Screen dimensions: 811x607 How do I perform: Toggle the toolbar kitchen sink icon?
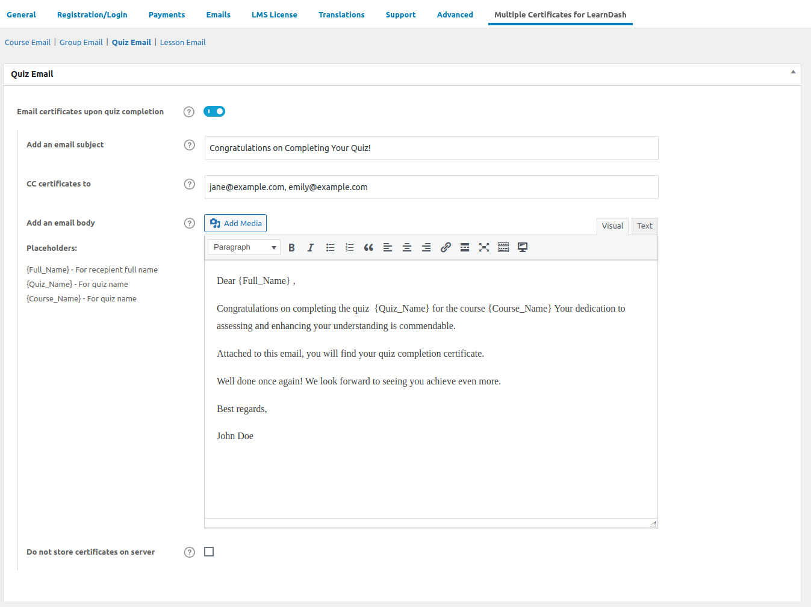[503, 247]
